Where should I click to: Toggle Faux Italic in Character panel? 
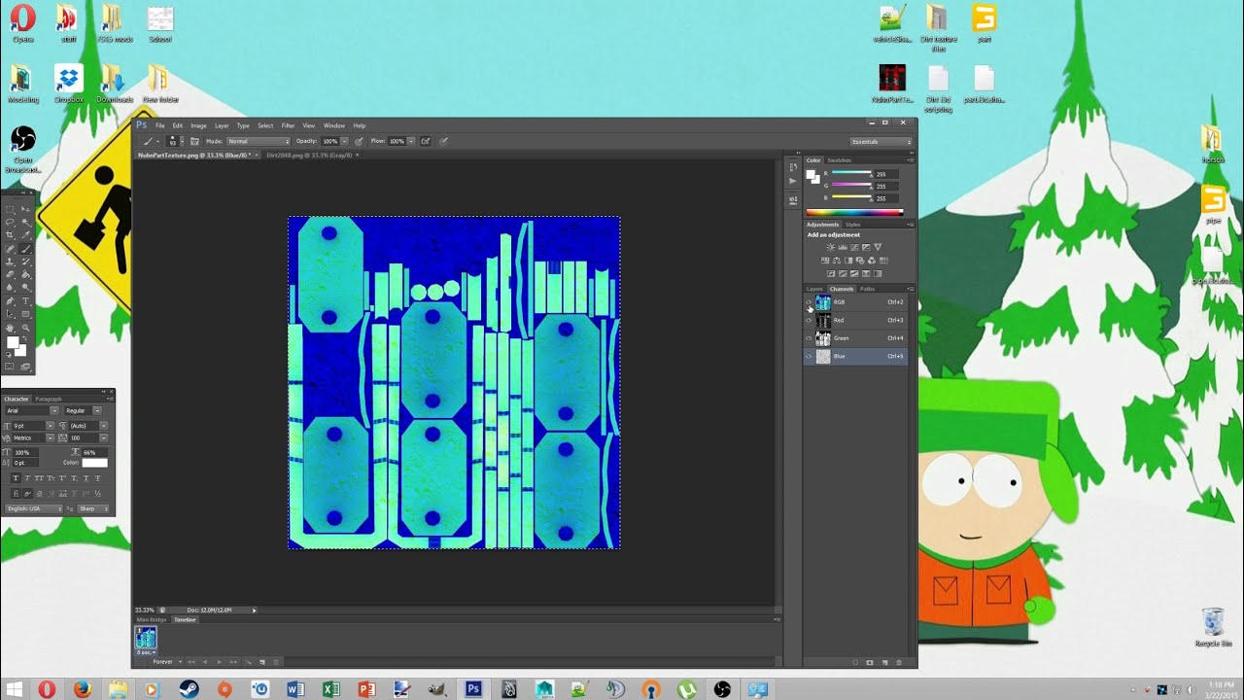tap(27, 478)
